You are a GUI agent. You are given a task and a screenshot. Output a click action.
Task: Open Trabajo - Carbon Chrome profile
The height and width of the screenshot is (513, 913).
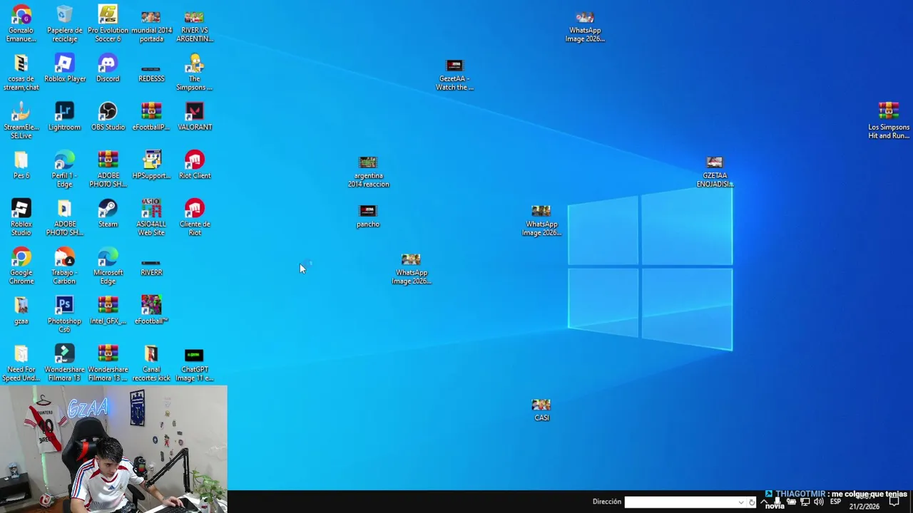64,266
